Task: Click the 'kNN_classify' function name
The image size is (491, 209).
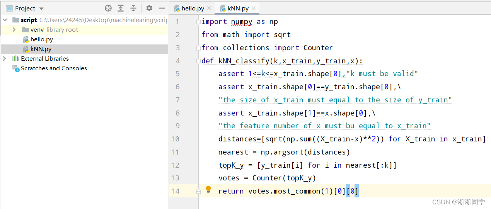Action: [x=244, y=61]
